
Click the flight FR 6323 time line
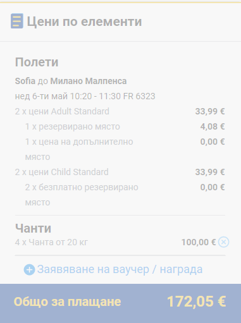tap(85, 96)
